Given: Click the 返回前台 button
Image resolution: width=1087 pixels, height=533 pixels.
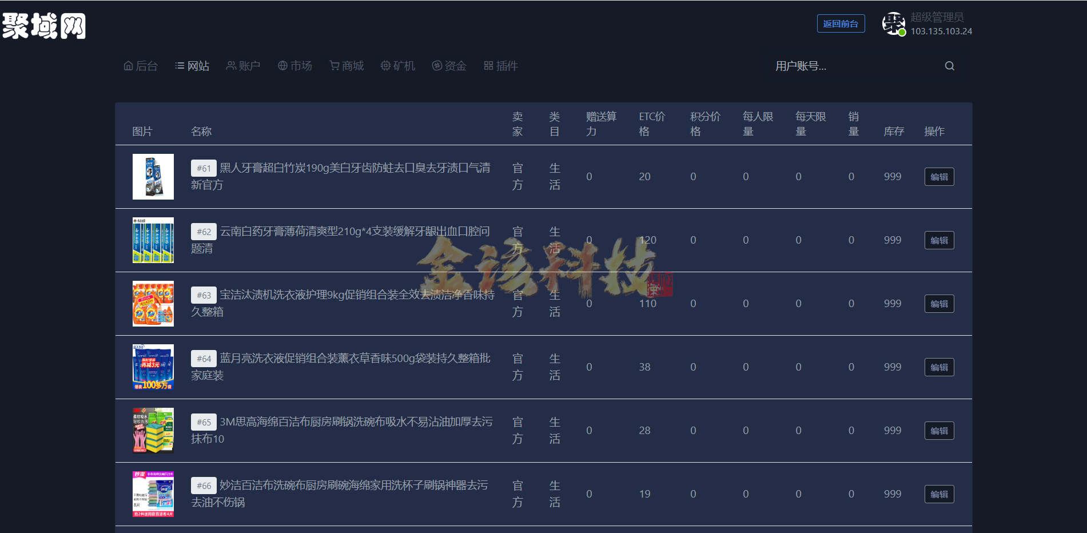Looking at the screenshot, I should 841,23.
